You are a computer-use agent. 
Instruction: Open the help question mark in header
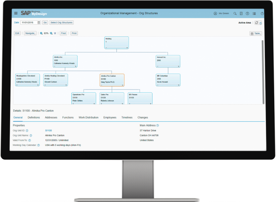pos(248,13)
